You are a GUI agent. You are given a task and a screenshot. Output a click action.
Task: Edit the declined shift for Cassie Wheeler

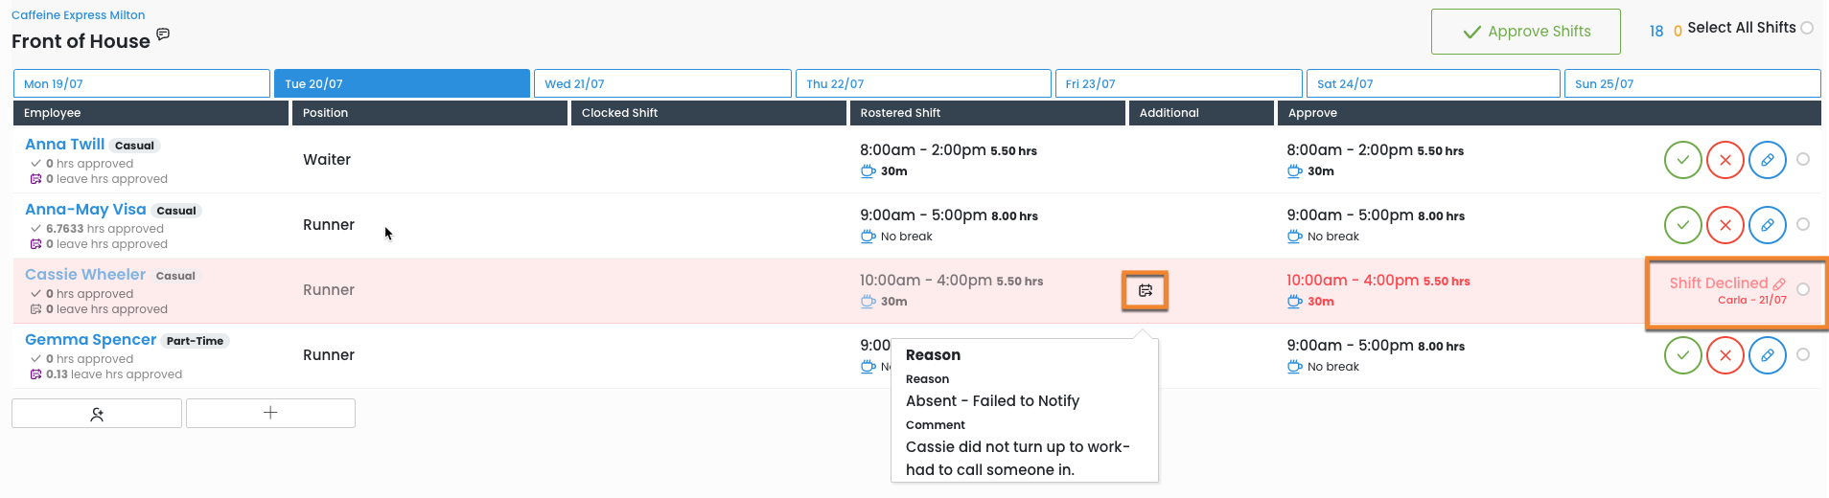point(1779,284)
